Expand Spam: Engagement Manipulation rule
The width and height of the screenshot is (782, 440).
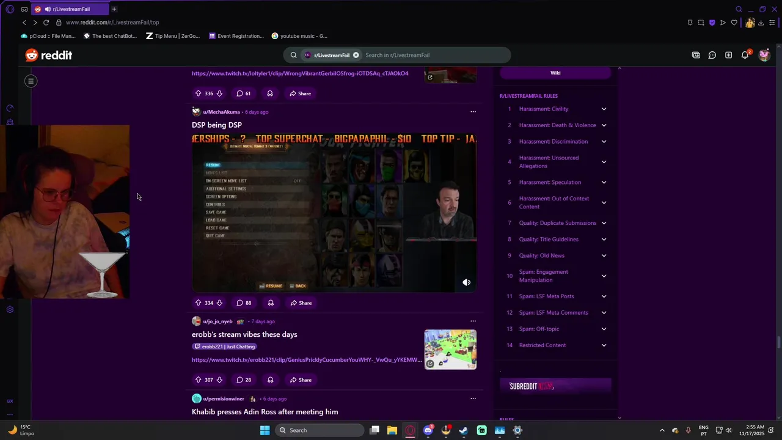604,276
